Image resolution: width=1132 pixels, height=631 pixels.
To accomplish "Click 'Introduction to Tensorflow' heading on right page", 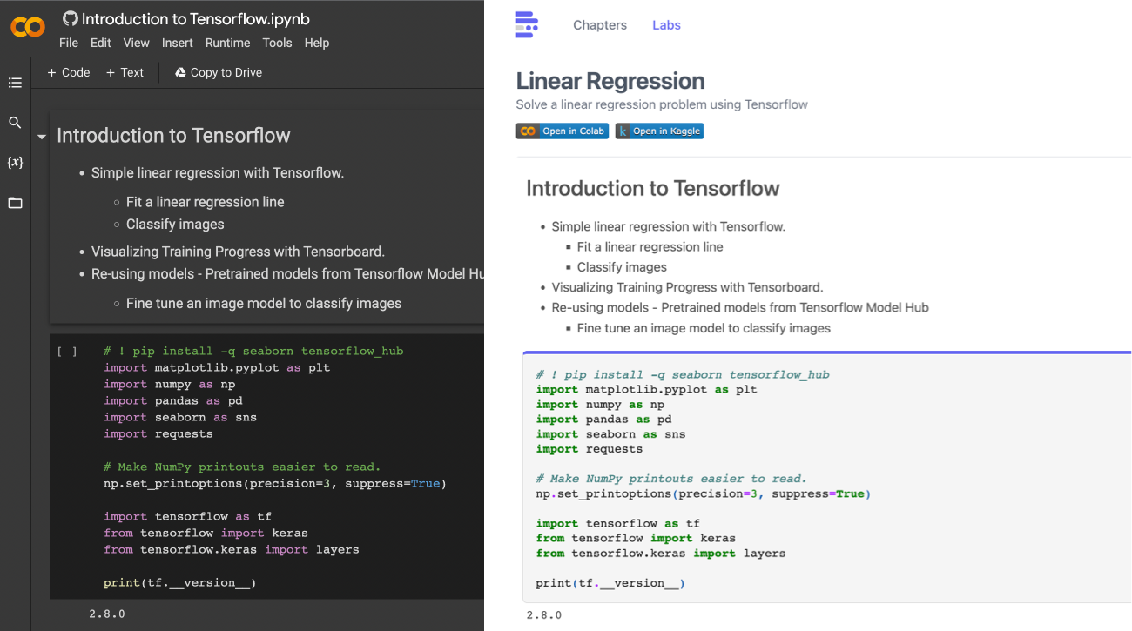I will pos(653,188).
